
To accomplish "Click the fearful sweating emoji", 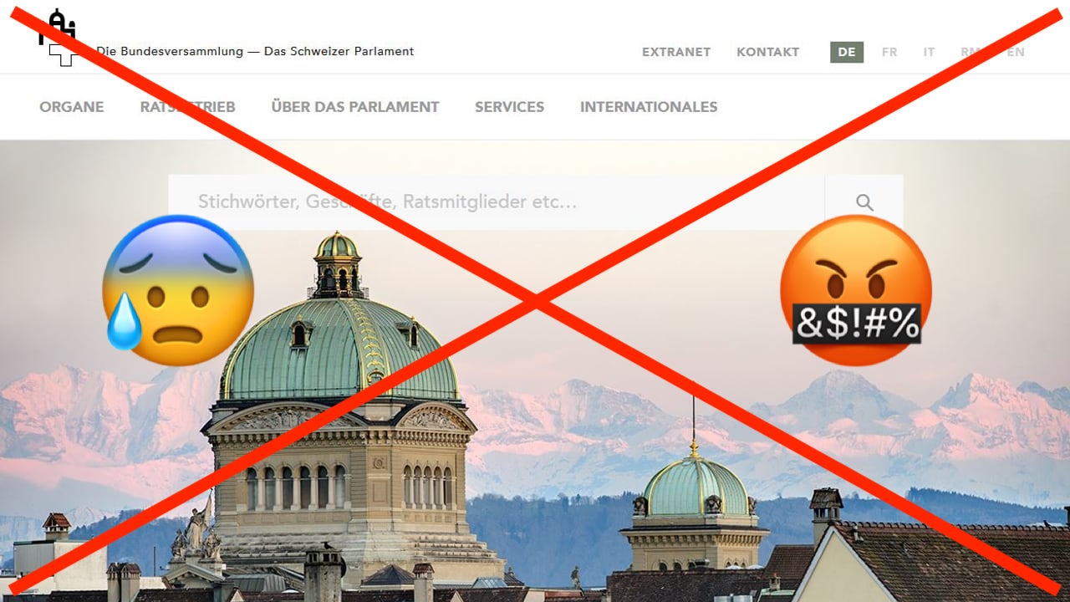I will tap(178, 290).
